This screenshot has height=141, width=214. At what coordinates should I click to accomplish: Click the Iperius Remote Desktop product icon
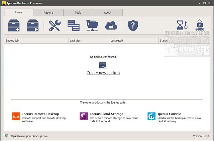coord(16,116)
